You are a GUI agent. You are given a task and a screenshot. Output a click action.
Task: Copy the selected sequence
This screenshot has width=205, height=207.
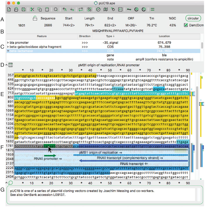click(40, 9)
